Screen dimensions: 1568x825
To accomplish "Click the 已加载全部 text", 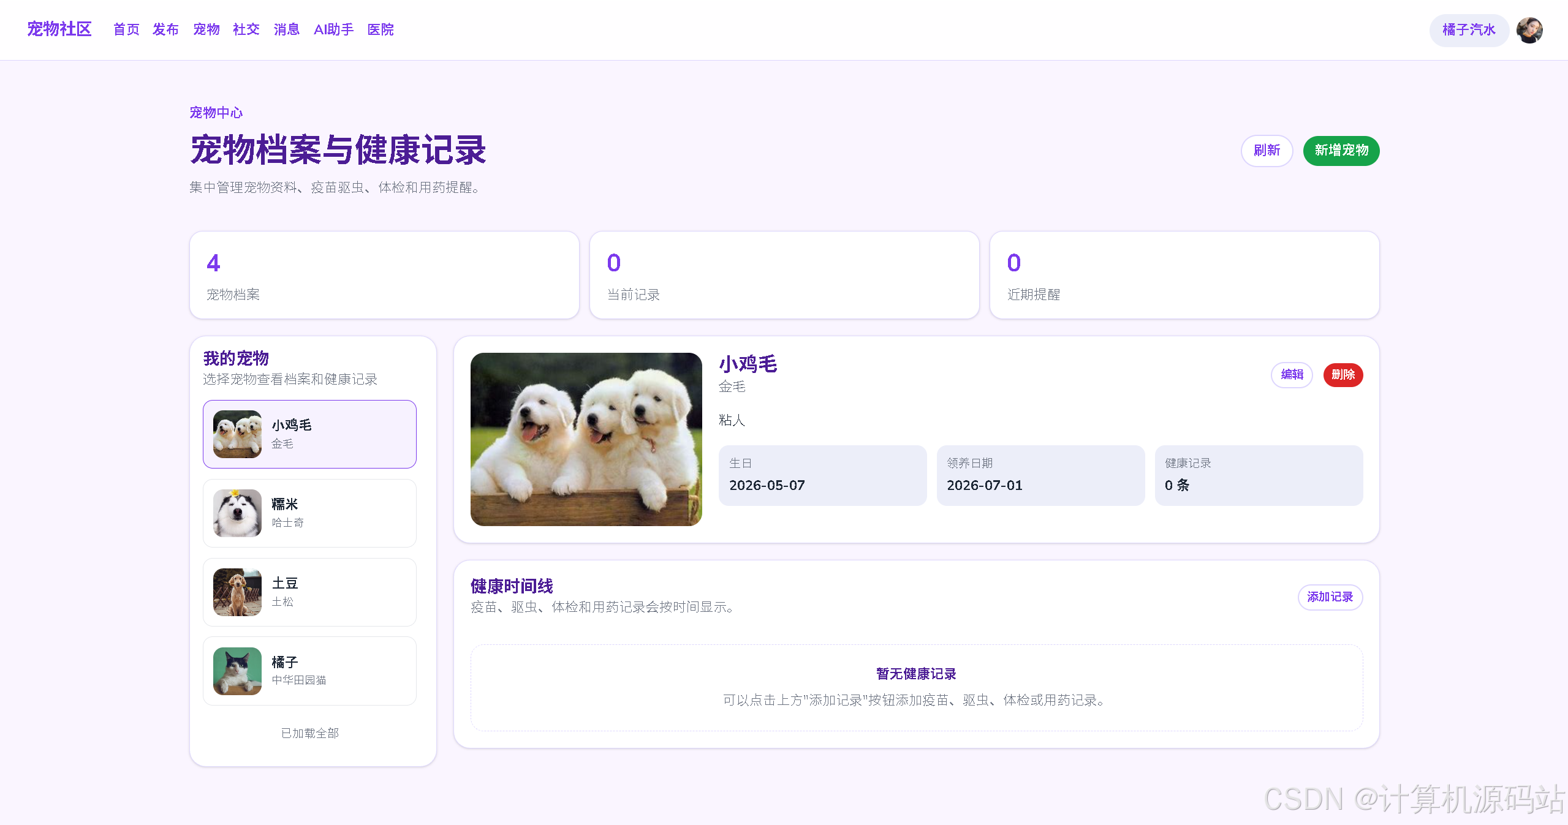I will click(x=309, y=733).
